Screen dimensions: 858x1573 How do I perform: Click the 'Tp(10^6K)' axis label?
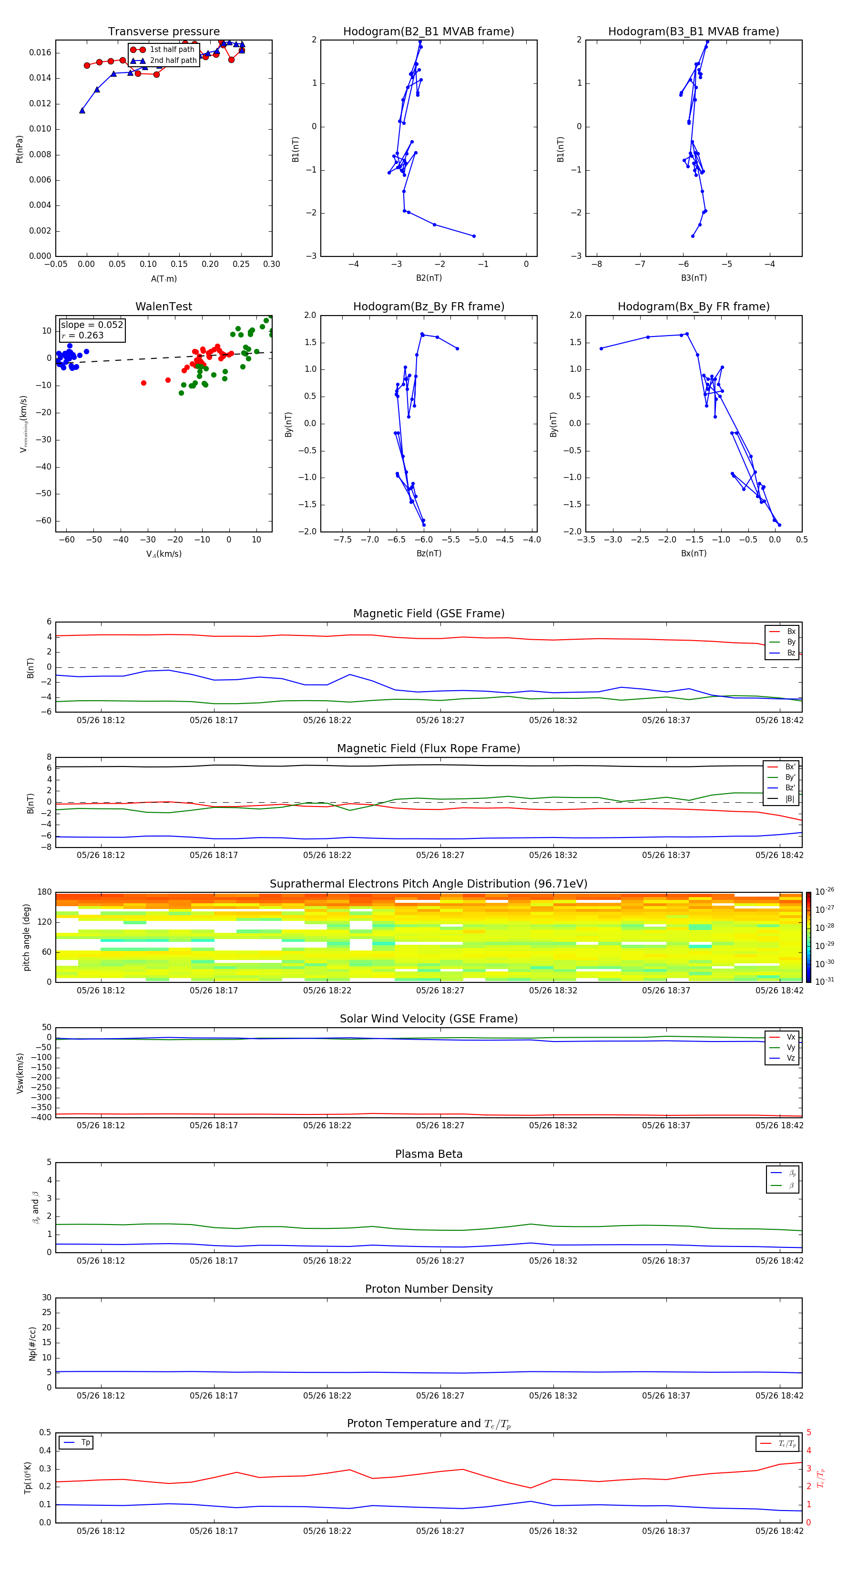28,1478
